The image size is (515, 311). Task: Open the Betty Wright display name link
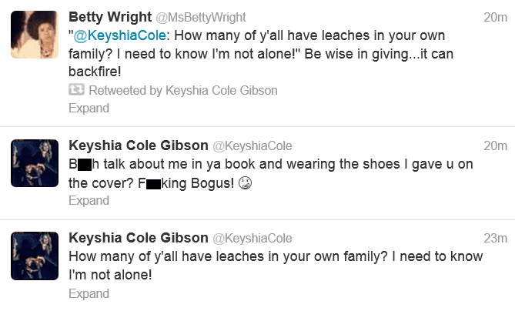click(x=110, y=17)
